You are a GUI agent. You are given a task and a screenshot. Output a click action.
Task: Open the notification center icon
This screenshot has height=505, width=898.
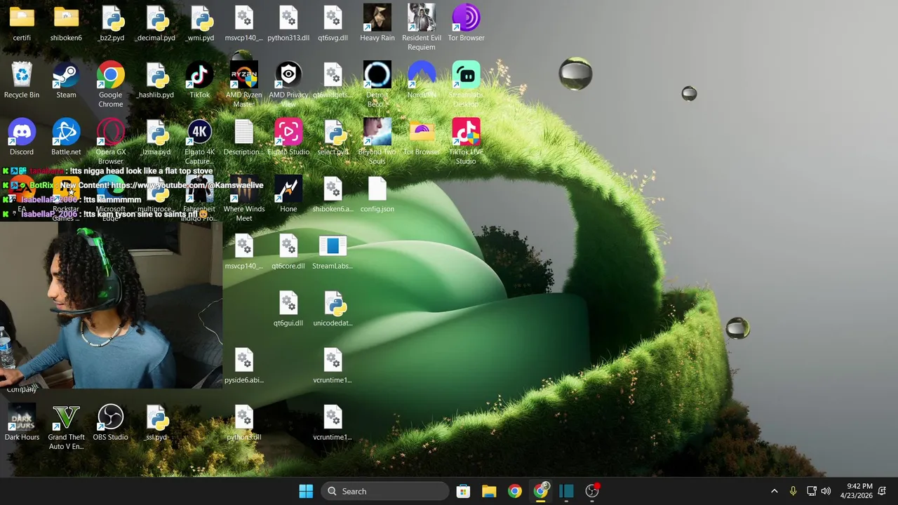click(883, 491)
